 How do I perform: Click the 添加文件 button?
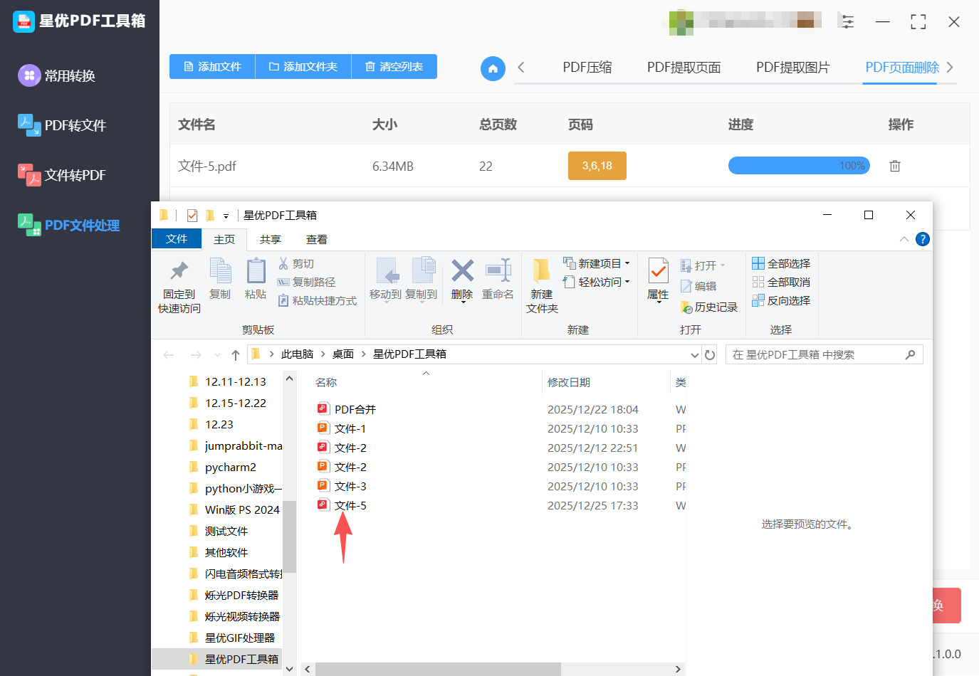point(212,66)
